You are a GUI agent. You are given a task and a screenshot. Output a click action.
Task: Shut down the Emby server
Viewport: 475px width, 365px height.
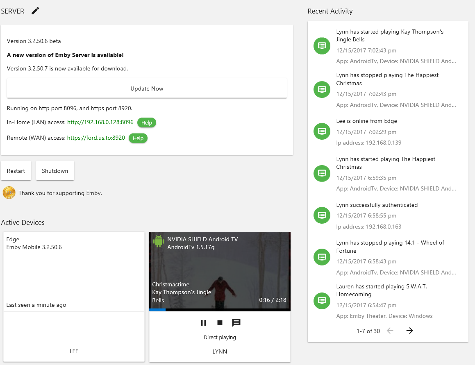point(55,171)
